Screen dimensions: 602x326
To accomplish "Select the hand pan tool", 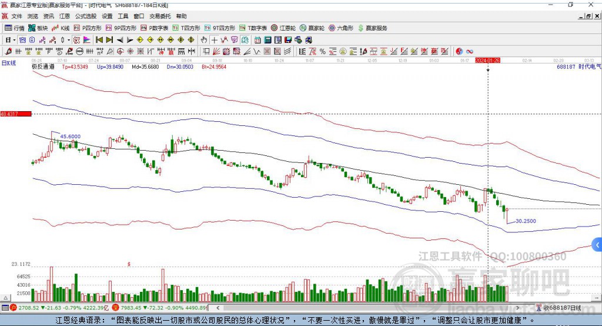I will click(x=204, y=40).
